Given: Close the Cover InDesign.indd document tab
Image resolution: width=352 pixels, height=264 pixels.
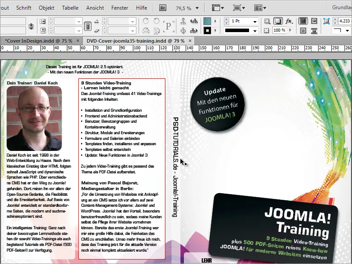Looking at the screenshot, I should click(78, 40).
